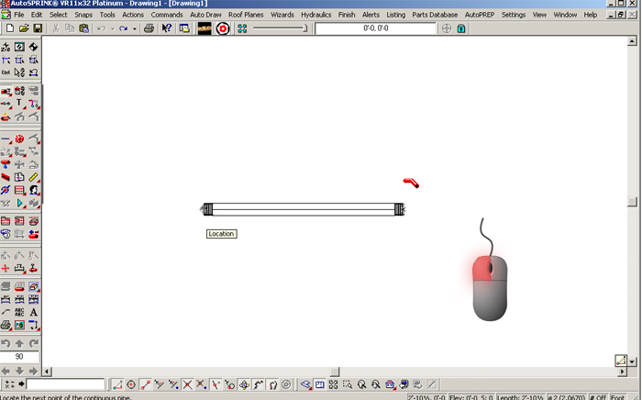The height and width of the screenshot is (400, 642).
Task: Click the New drawing icon
Action: 9,28
